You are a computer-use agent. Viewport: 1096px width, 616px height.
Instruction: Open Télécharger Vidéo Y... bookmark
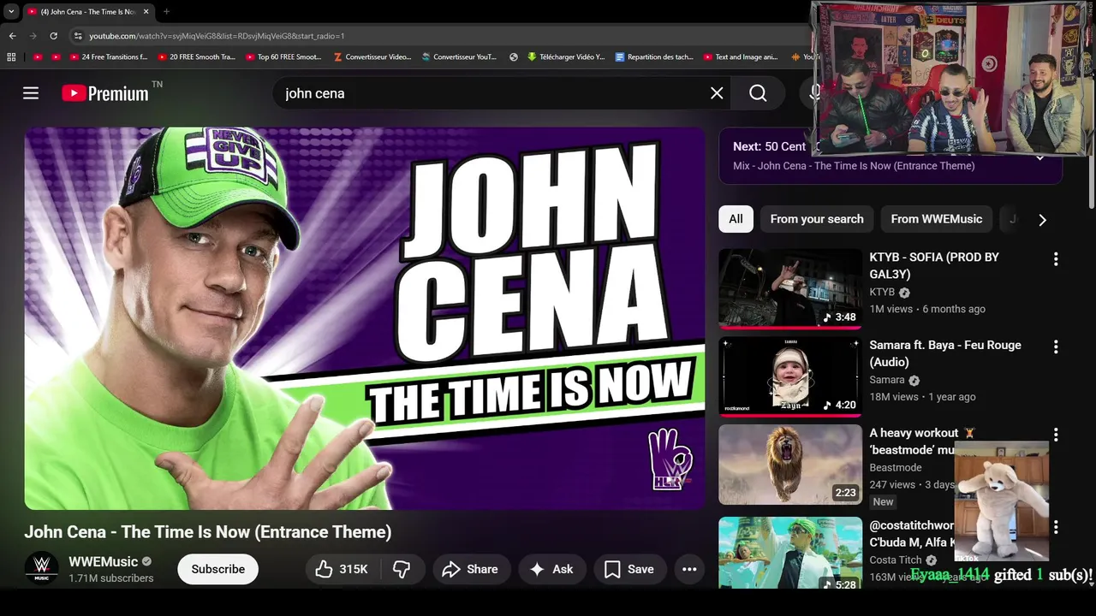[x=566, y=57]
